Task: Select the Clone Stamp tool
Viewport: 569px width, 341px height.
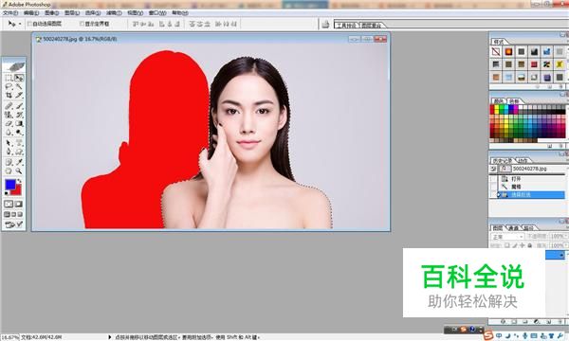Action: coord(9,115)
